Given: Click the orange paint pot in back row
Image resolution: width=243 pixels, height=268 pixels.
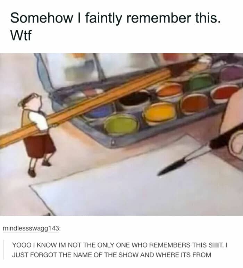Looking at the screenshot, I should pos(169,91).
